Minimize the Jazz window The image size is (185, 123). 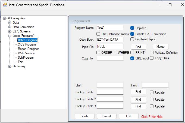point(158,5)
